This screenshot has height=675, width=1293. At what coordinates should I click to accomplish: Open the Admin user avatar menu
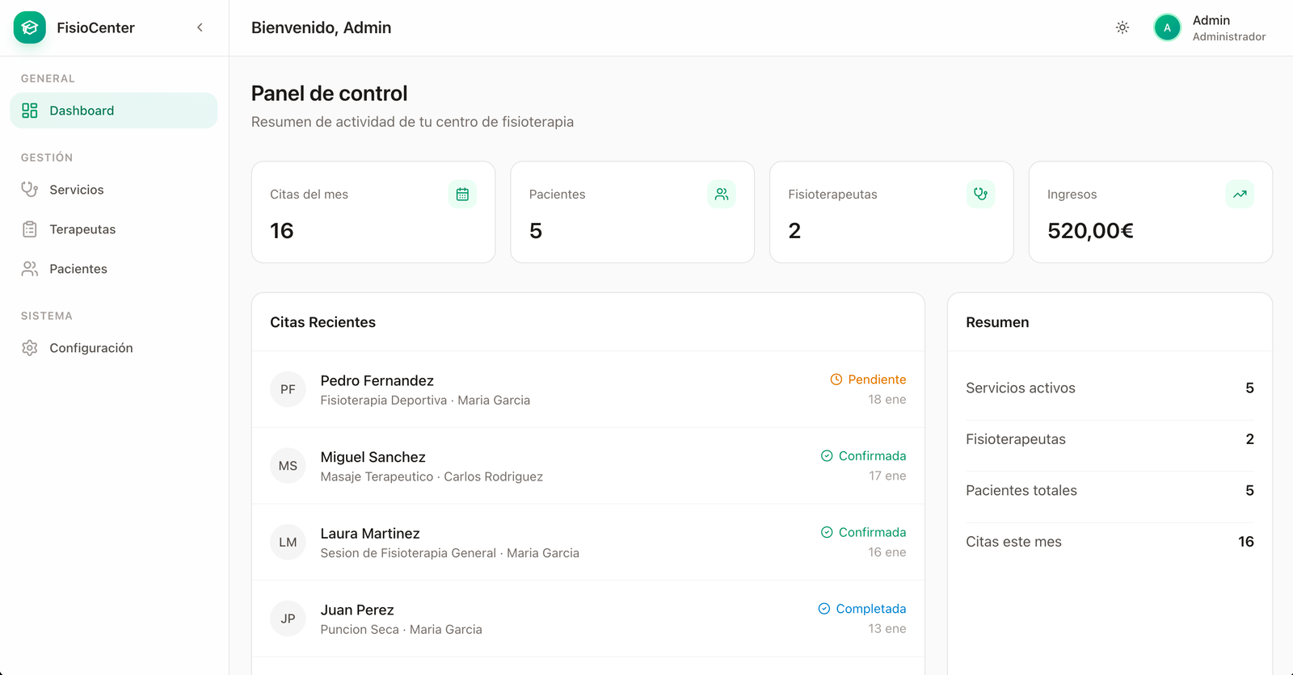[x=1167, y=27]
